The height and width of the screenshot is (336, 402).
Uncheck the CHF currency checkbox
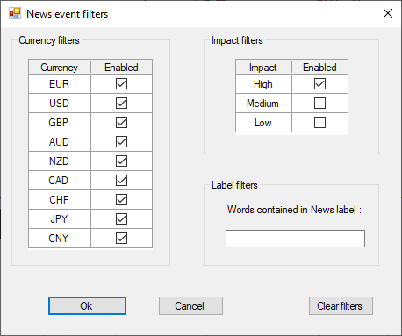(x=121, y=200)
